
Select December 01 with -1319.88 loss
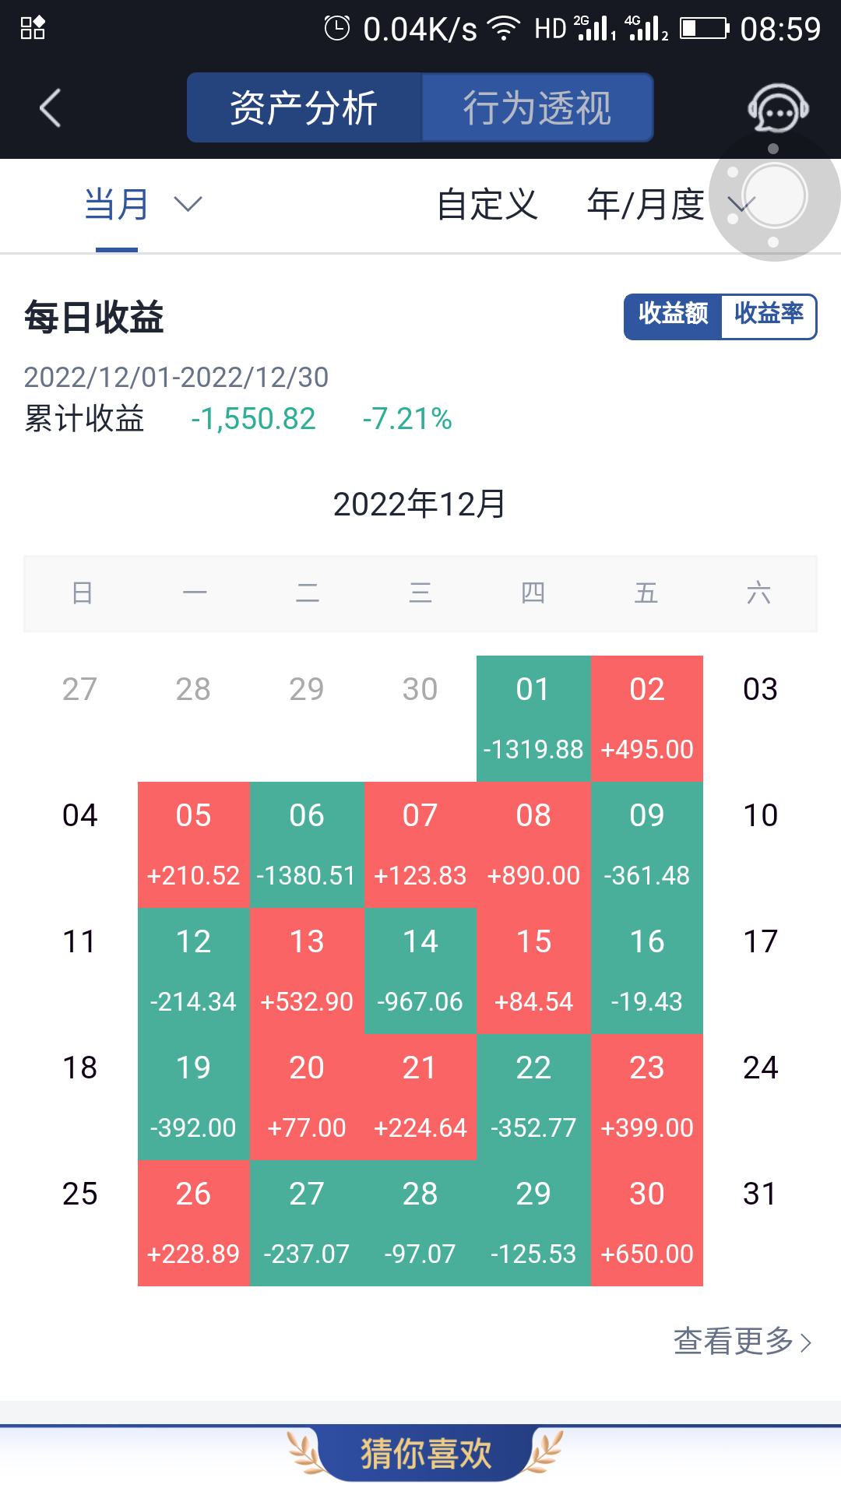[533, 718]
